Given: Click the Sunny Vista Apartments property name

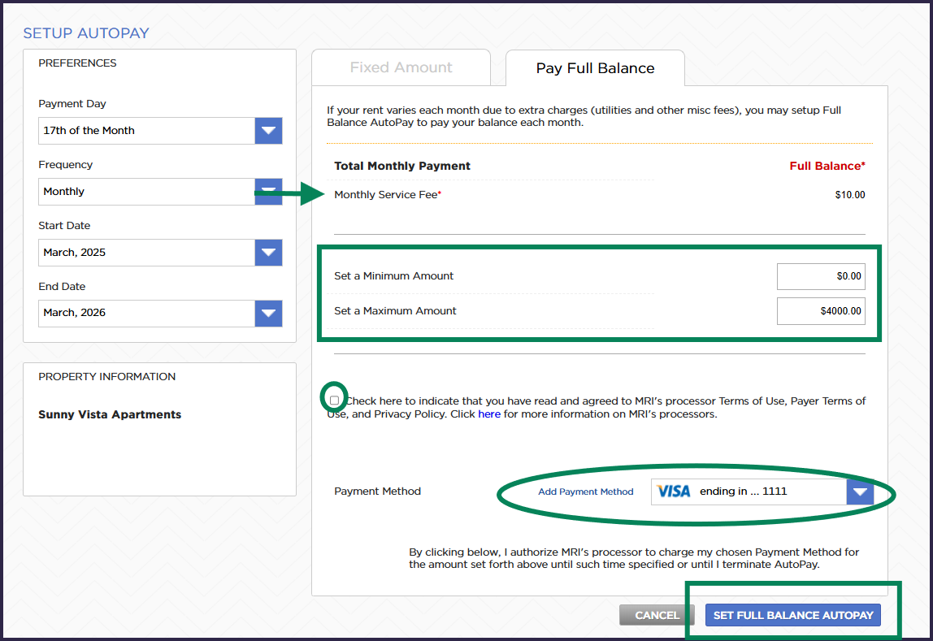Looking at the screenshot, I should (110, 414).
